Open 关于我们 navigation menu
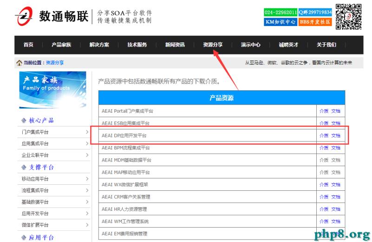372x242 pixels. 326,45
